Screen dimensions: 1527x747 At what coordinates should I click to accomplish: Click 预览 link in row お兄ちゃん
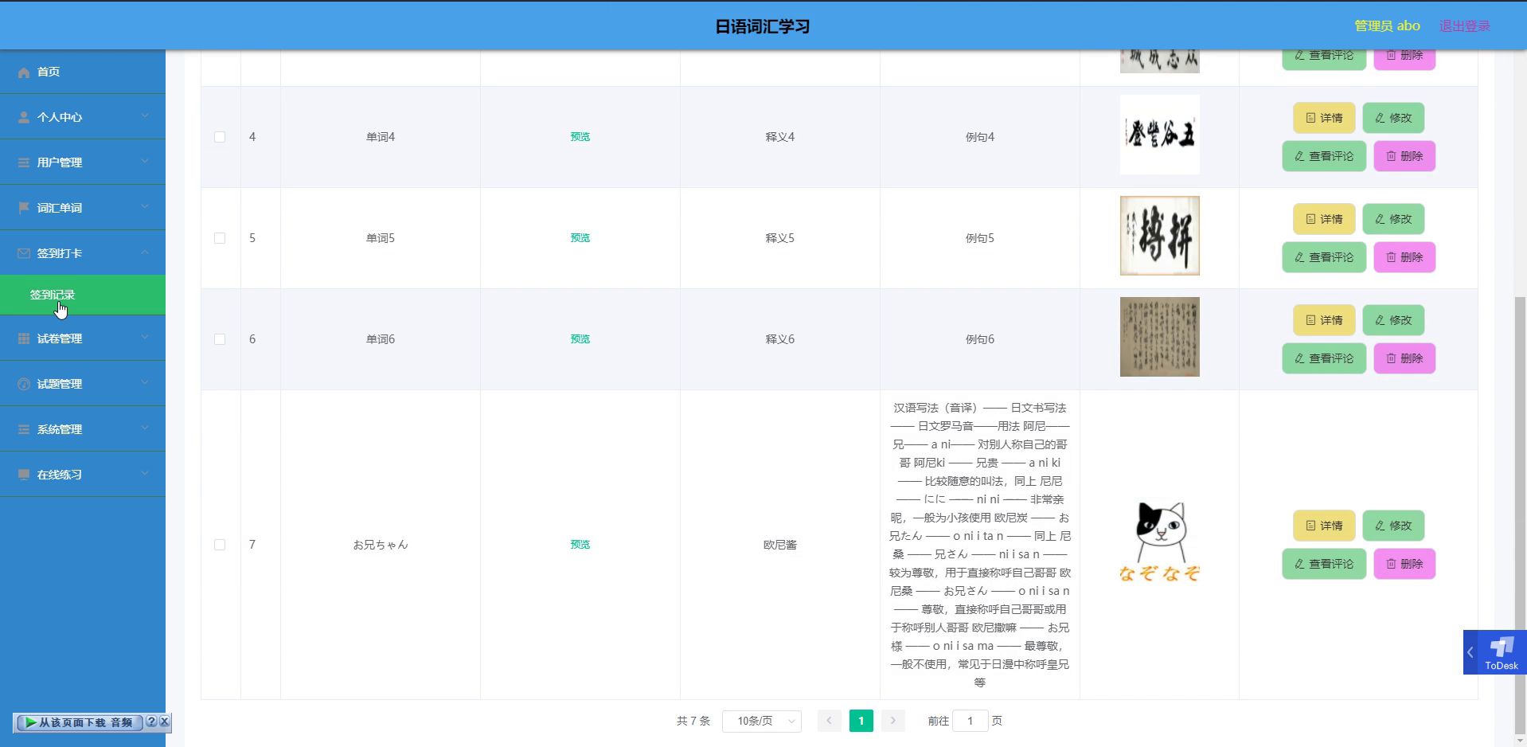tap(580, 545)
